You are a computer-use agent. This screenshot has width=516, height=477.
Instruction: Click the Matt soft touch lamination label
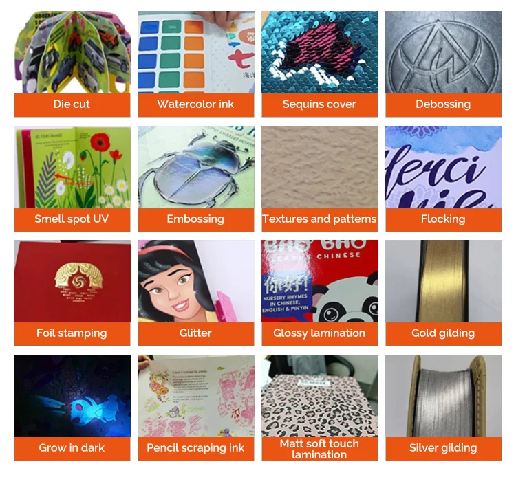pos(320,448)
